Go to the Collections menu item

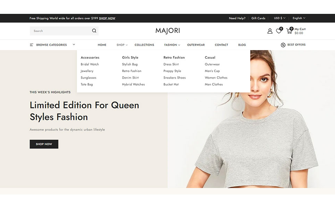coord(144,45)
